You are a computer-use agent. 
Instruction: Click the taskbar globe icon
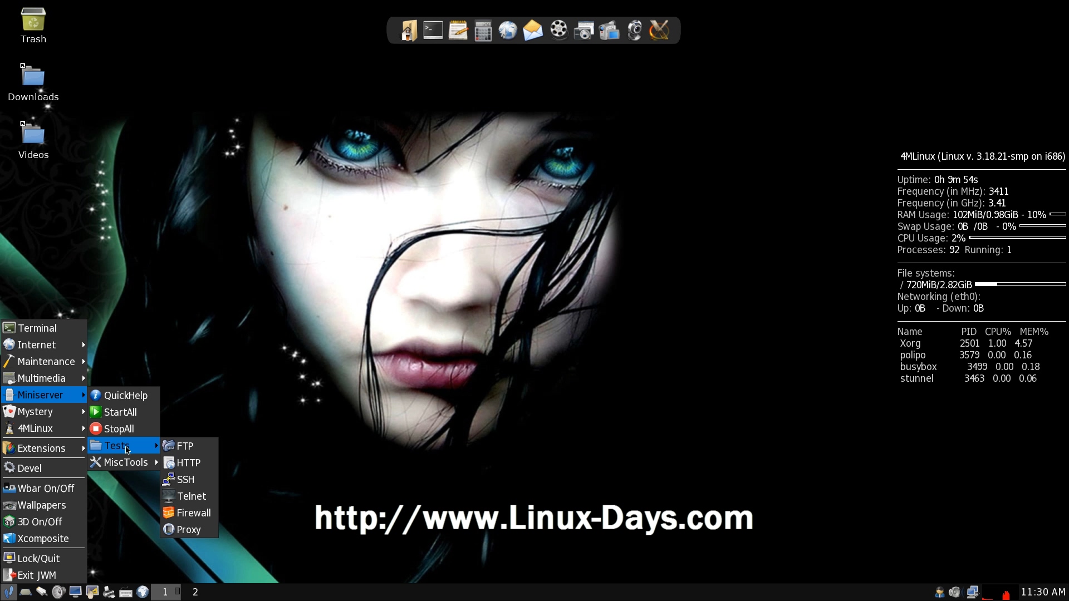point(143,592)
